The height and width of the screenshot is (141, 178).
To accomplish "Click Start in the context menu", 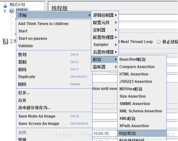I will click(54, 31).
